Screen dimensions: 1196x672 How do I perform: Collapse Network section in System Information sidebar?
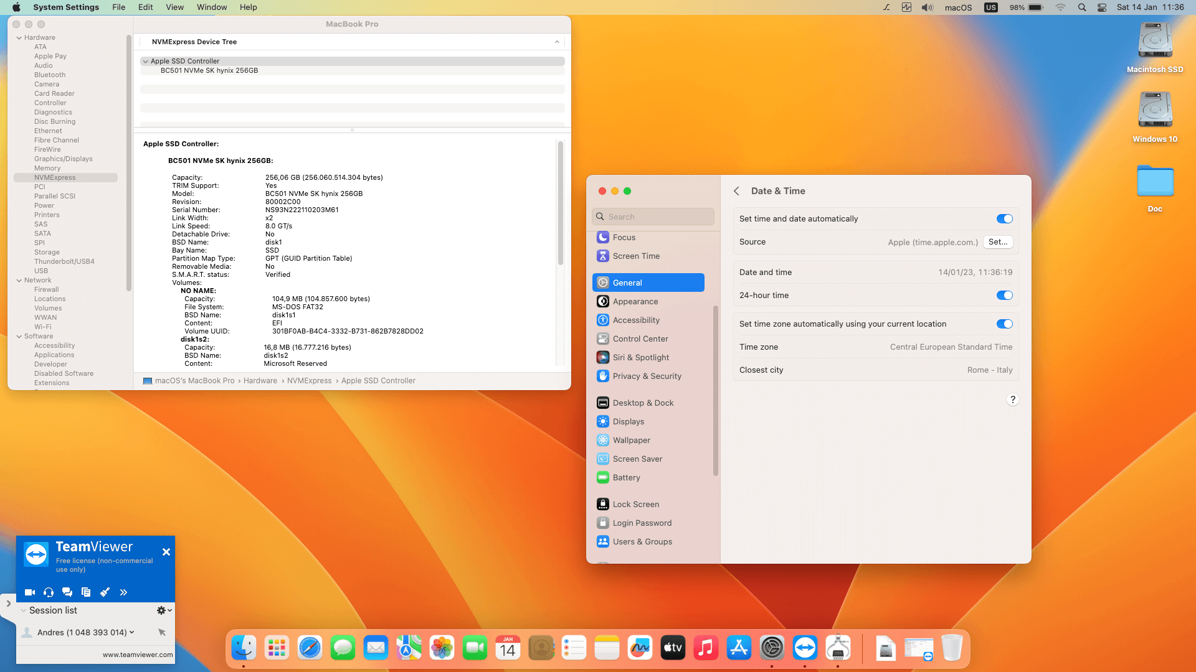(19, 281)
